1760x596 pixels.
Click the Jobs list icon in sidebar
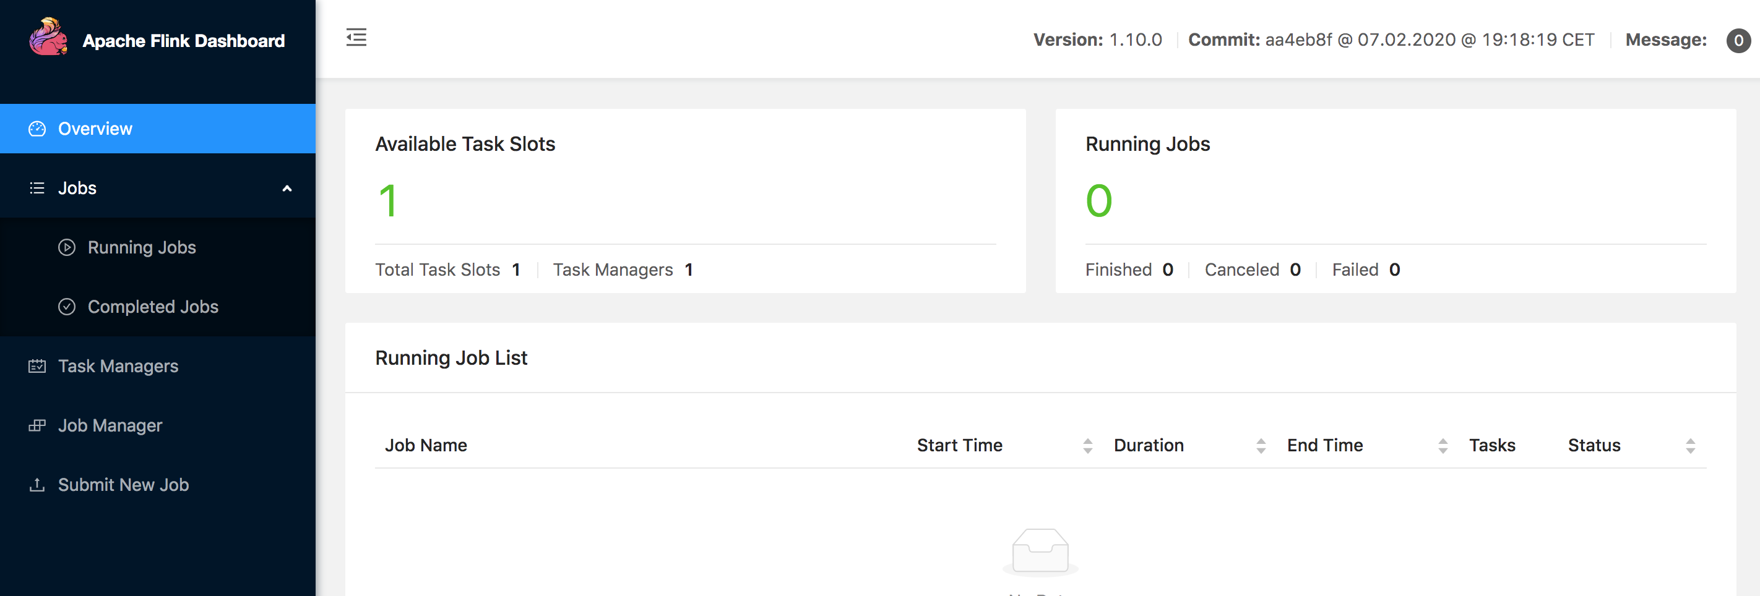click(37, 189)
